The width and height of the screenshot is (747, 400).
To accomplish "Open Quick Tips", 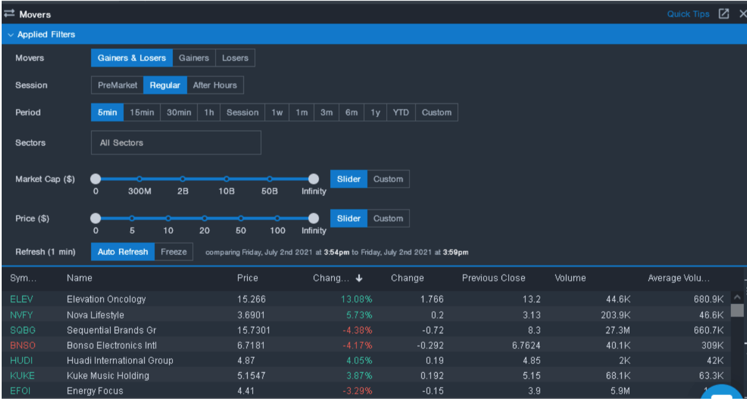I will pyautogui.click(x=688, y=13).
